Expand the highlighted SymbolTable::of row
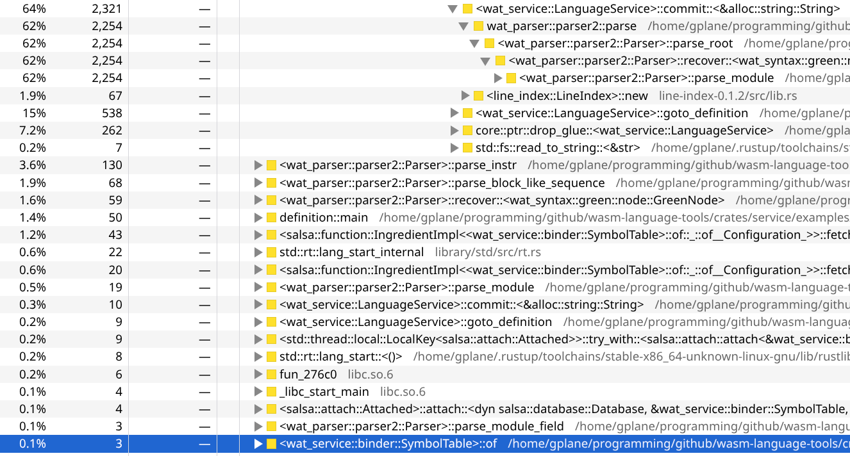The image size is (850, 456). (258, 443)
